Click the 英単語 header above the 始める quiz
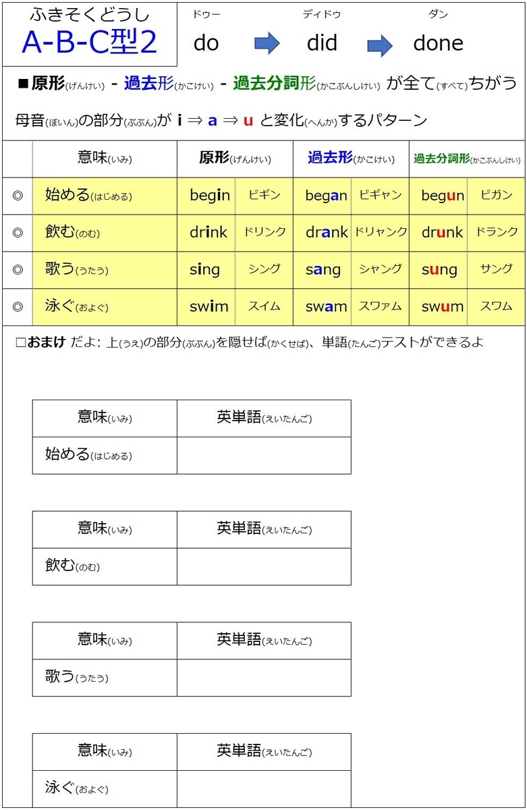527x810 pixels. (264, 418)
